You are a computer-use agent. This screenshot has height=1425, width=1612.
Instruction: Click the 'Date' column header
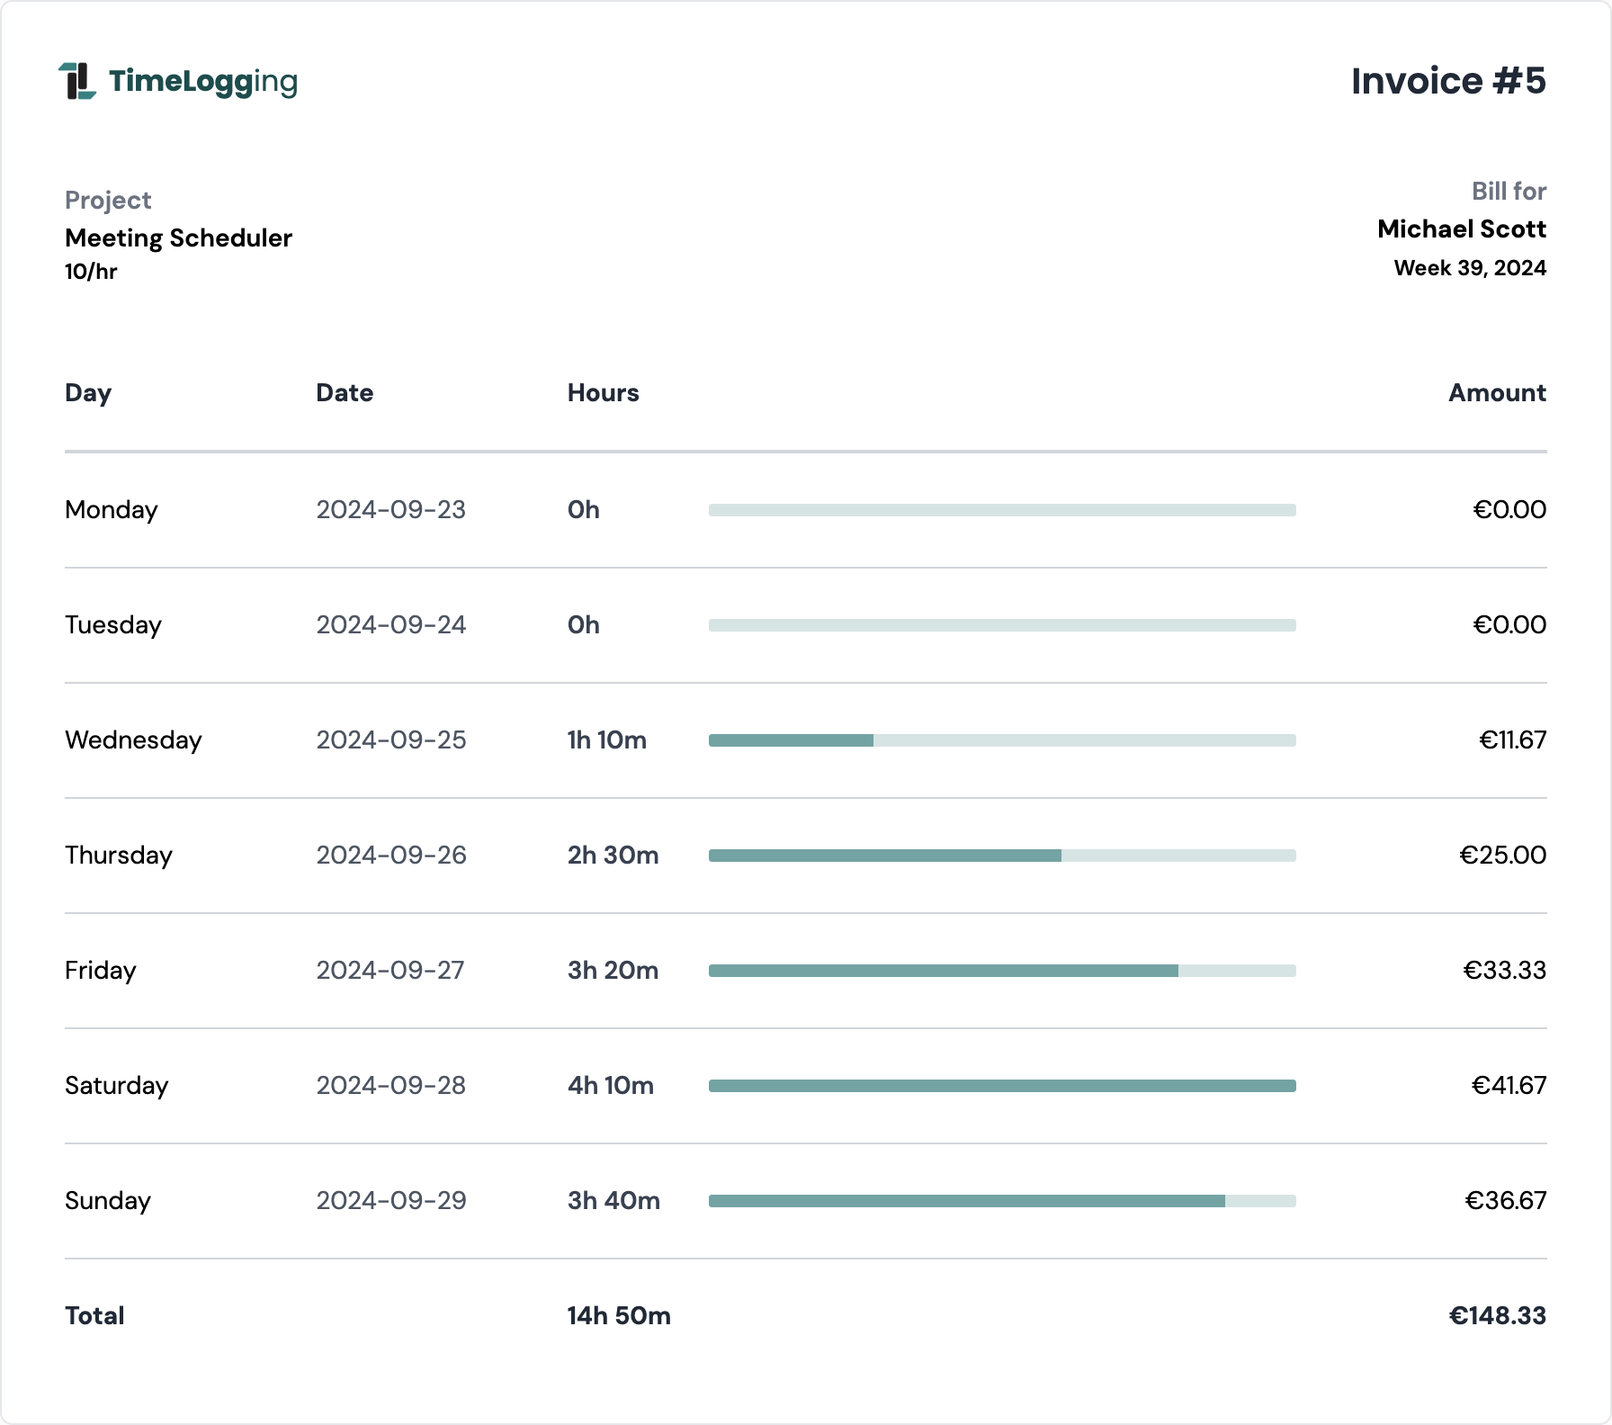coord(345,392)
